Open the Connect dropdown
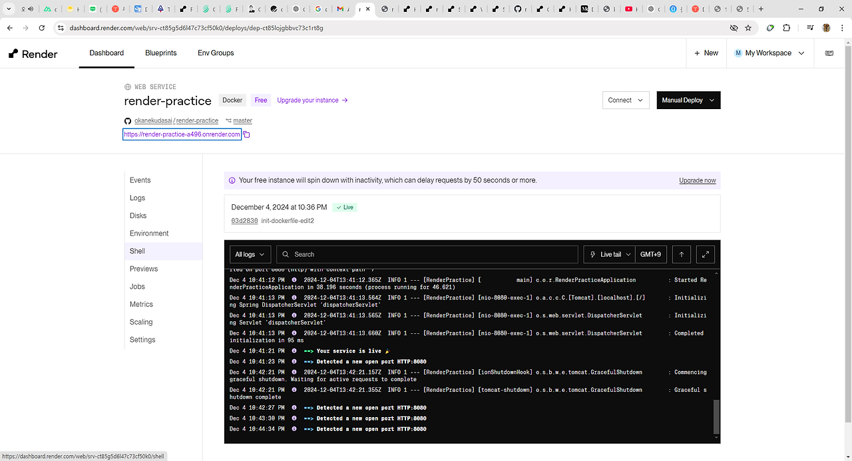 pos(625,100)
